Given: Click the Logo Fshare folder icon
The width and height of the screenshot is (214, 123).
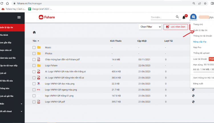Looking at the screenshot, I should coord(39,66).
